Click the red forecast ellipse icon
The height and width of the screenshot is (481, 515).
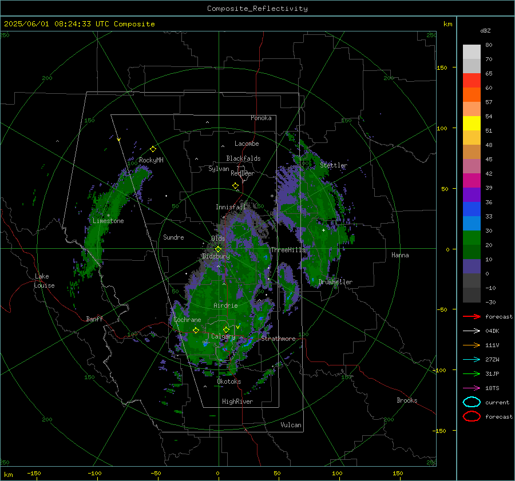[x=472, y=416]
